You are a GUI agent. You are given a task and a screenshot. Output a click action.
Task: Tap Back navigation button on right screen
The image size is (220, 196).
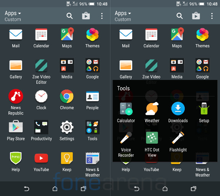pos(136,189)
